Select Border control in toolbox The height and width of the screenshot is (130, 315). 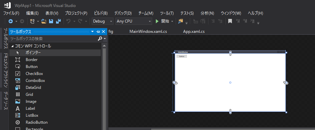coord(55,60)
